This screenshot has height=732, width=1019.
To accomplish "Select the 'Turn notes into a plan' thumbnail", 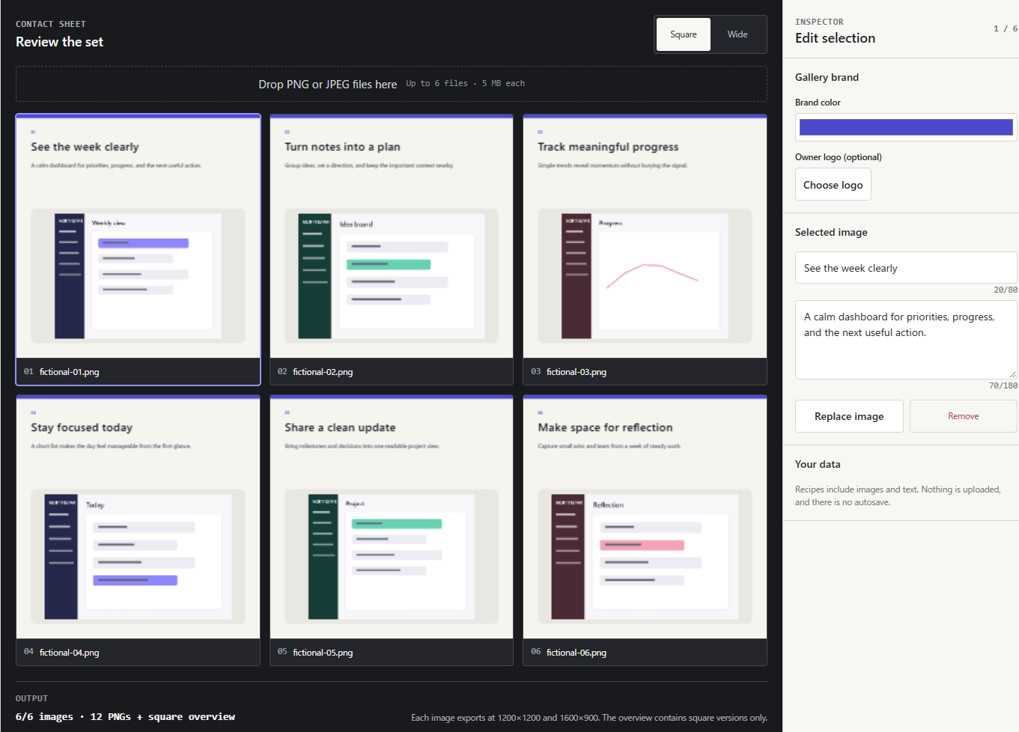I will coord(392,249).
